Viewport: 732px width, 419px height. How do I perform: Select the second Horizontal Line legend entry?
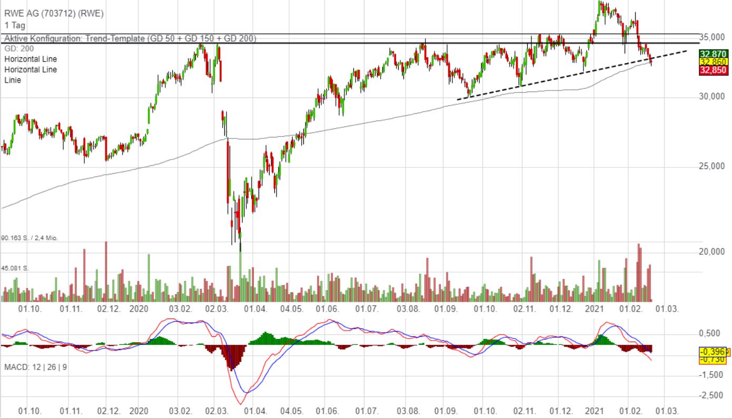point(31,69)
